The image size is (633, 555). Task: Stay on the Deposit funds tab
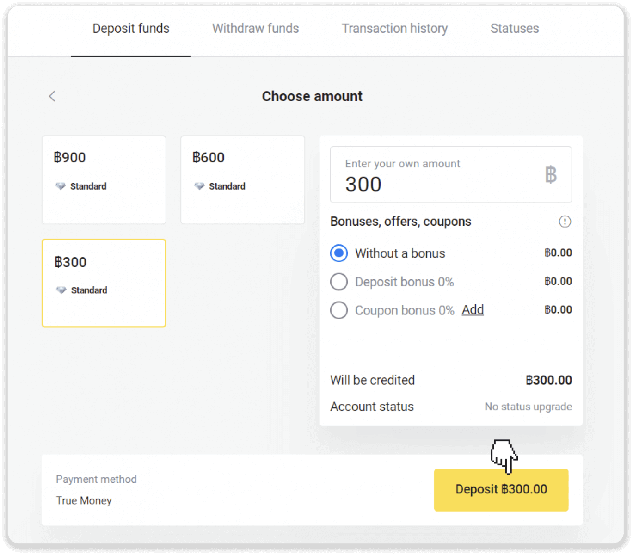click(130, 28)
